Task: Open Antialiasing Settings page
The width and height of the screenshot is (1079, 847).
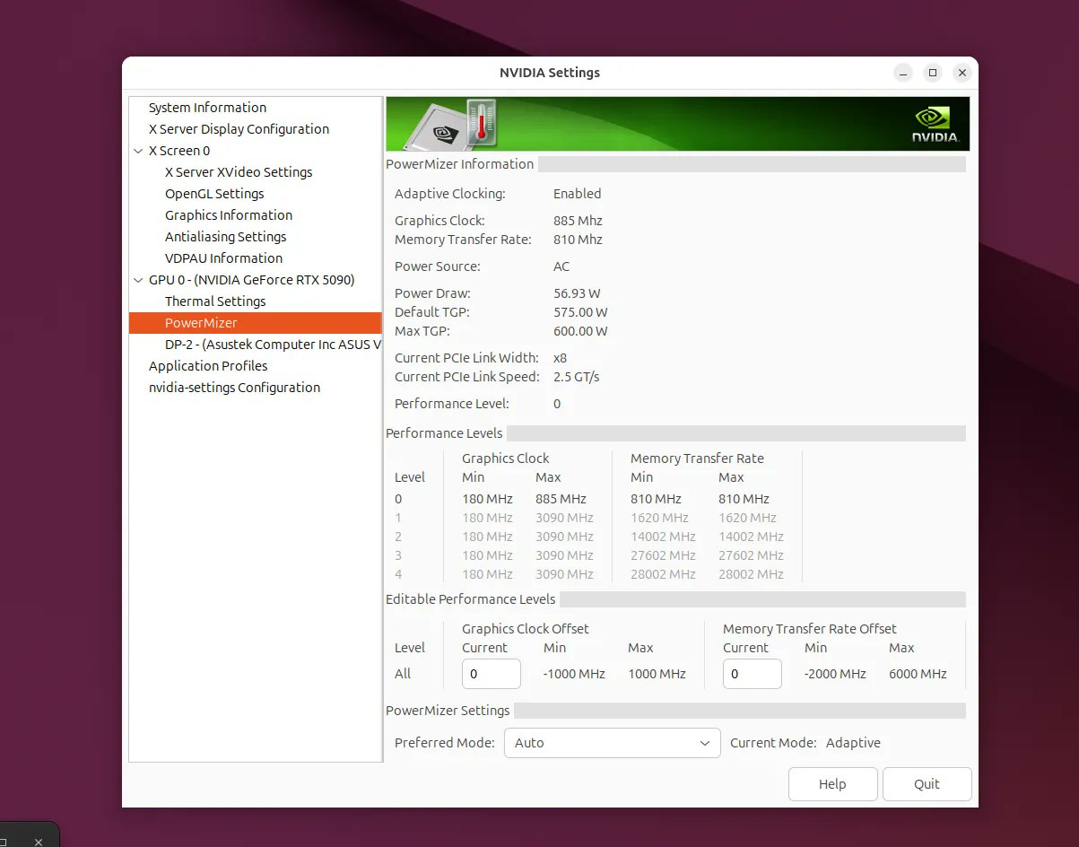Action: coord(225,236)
